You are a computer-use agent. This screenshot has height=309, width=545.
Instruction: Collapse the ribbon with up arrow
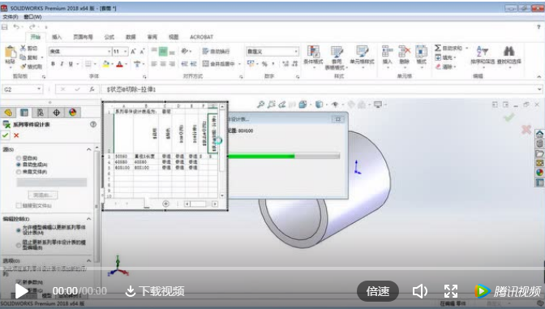(539, 76)
